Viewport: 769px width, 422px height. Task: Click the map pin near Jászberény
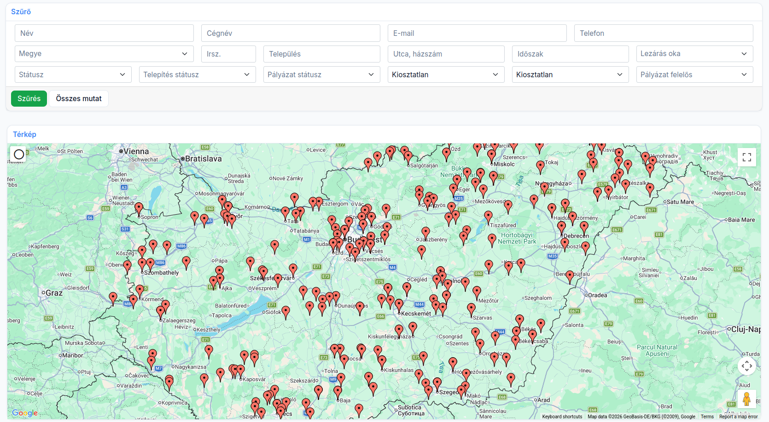pos(425,232)
